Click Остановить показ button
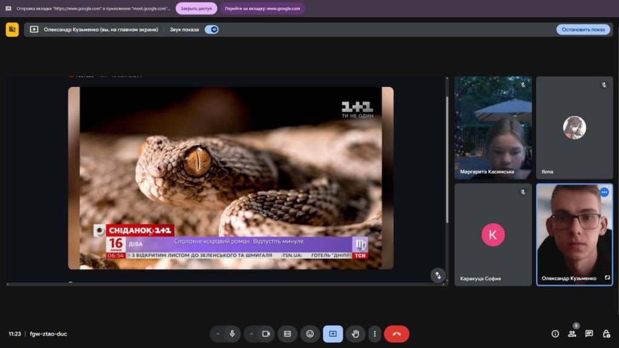Screen dimensions: 619x348 point(583,30)
